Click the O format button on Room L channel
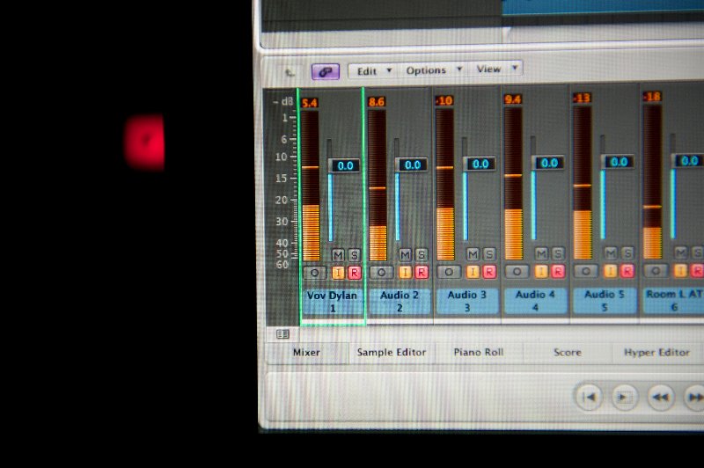Image resolution: width=704 pixels, height=468 pixels. 656,271
